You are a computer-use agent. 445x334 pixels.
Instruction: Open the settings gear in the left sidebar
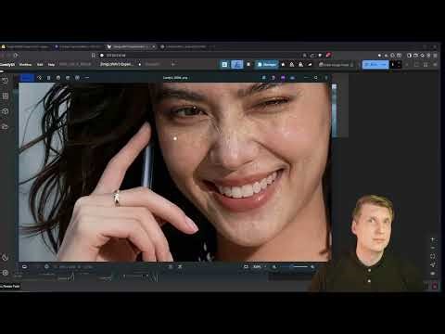(x=6, y=273)
